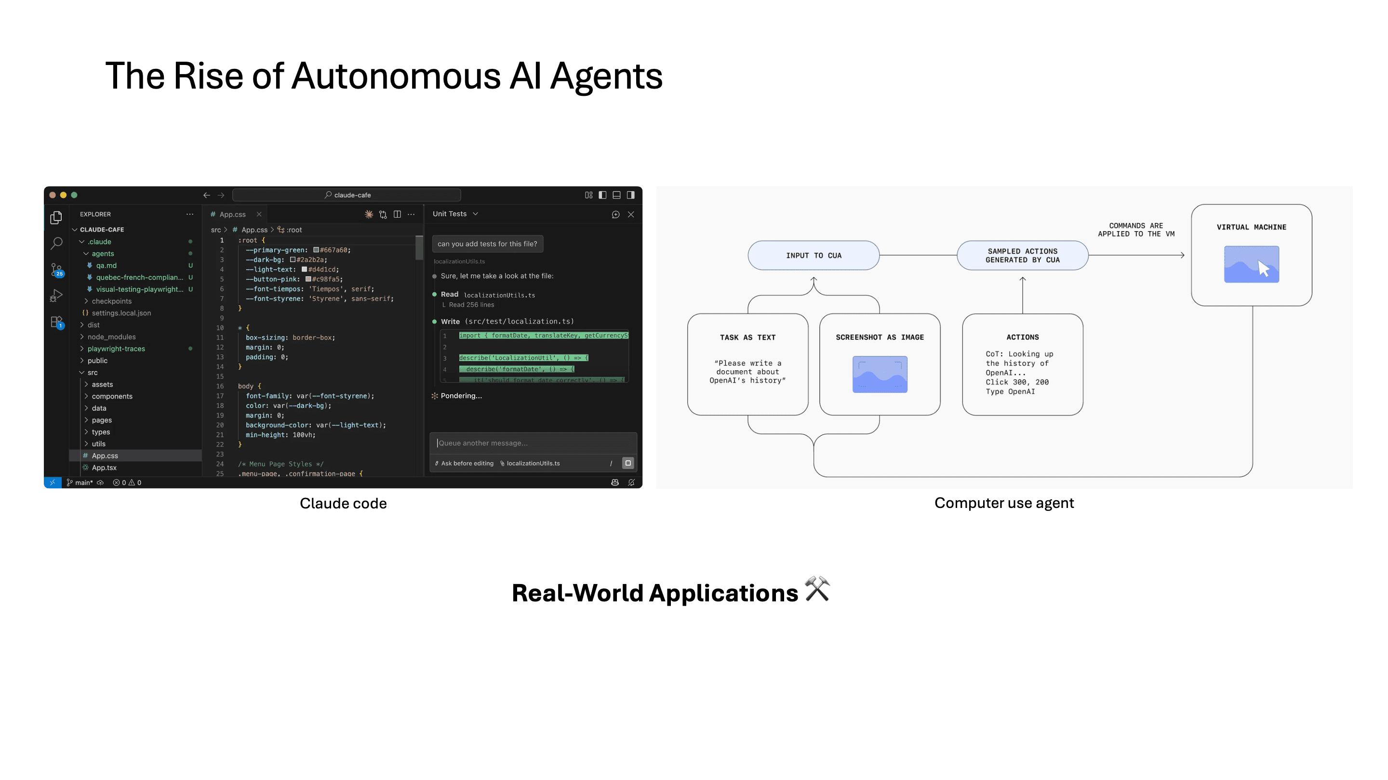Click Ask before editing mode button

pyautogui.click(x=465, y=463)
